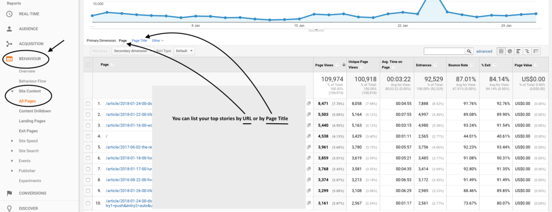Switch to the comparison view icon
Image resolution: width=552 pixels, height=212 pixels.
[527, 51]
